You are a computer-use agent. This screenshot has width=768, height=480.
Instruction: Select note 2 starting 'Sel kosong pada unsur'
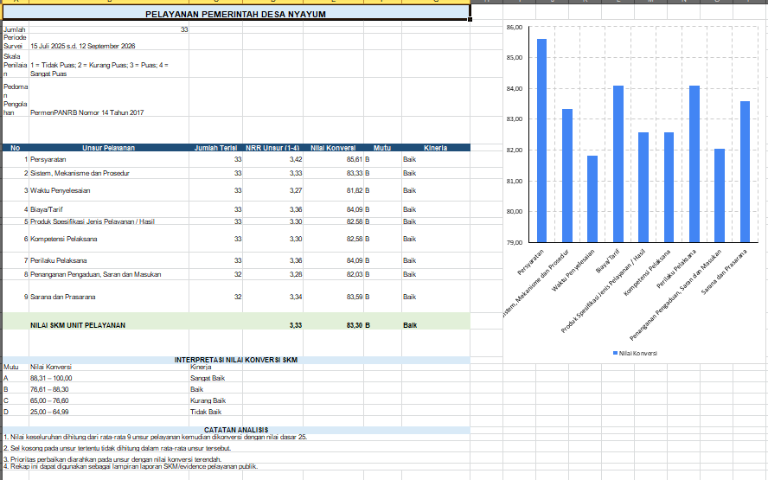click(x=117, y=448)
